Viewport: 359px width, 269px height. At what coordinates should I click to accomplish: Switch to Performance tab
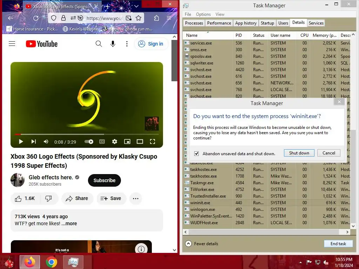point(219,23)
